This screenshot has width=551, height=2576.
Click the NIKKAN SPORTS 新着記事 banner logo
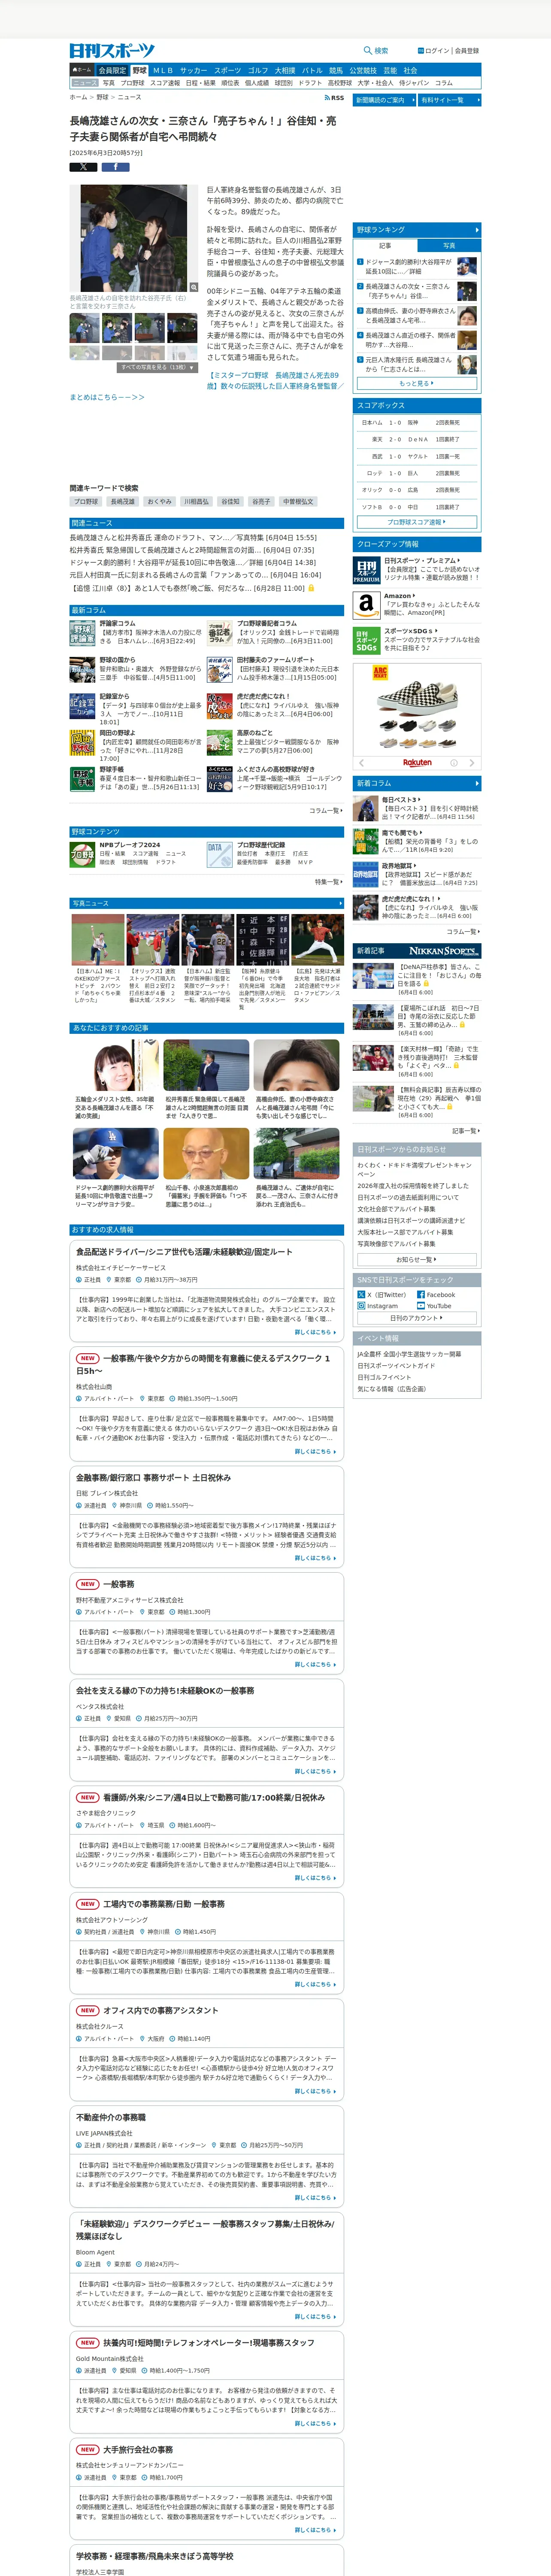click(444, 951)
